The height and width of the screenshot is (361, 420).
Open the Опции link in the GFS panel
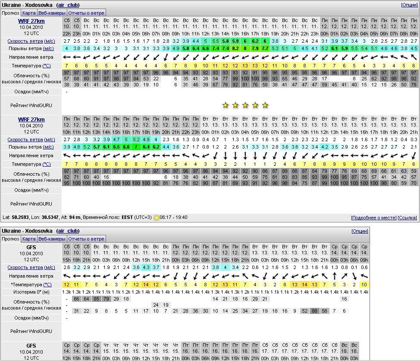coord(360,231)
